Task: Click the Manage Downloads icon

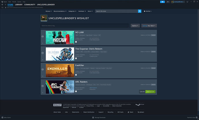Action: tap(93, 118)
